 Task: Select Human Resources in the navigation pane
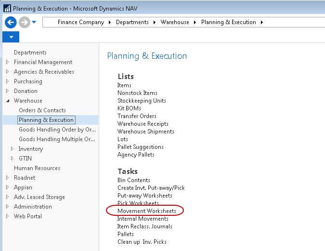37,168
